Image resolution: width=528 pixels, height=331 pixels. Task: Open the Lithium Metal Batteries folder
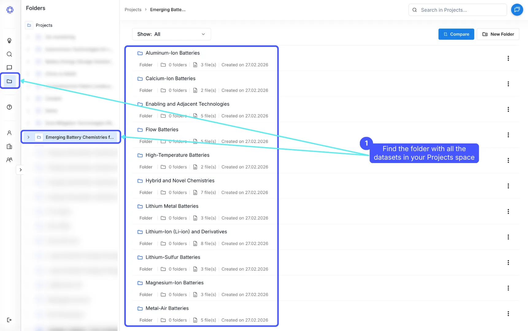click(x=172, y=206)
